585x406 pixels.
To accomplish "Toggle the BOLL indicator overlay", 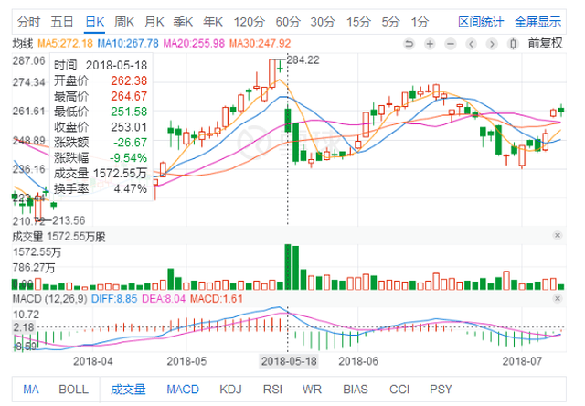I will pyautogui.click(x=73, y=390).
